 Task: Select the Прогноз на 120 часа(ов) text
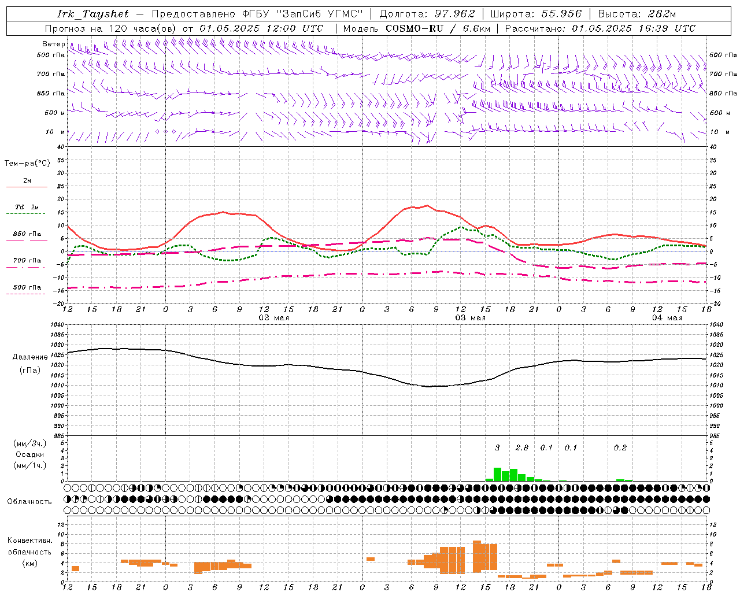point(111,28)
